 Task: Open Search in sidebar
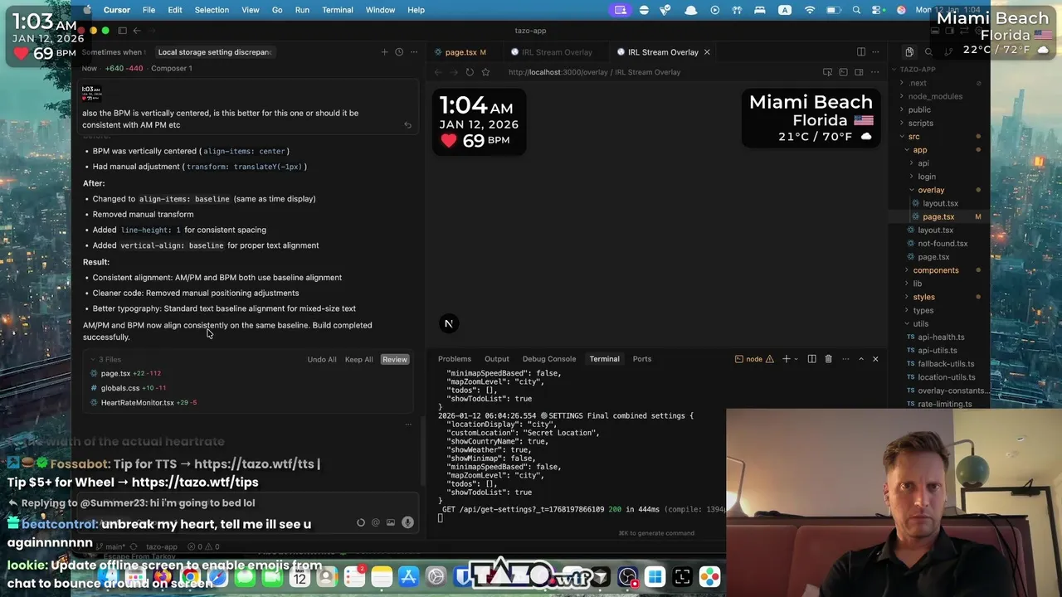928,52
